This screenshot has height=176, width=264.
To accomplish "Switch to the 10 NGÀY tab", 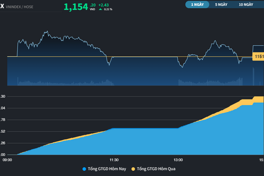I will [x=246, y=4].
